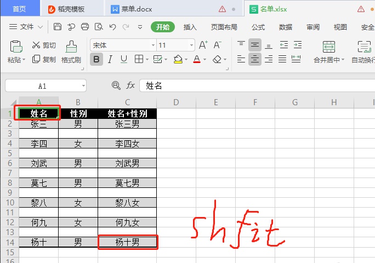
Task: Click the Cut (剪切) scissors button
Action: 44,45
